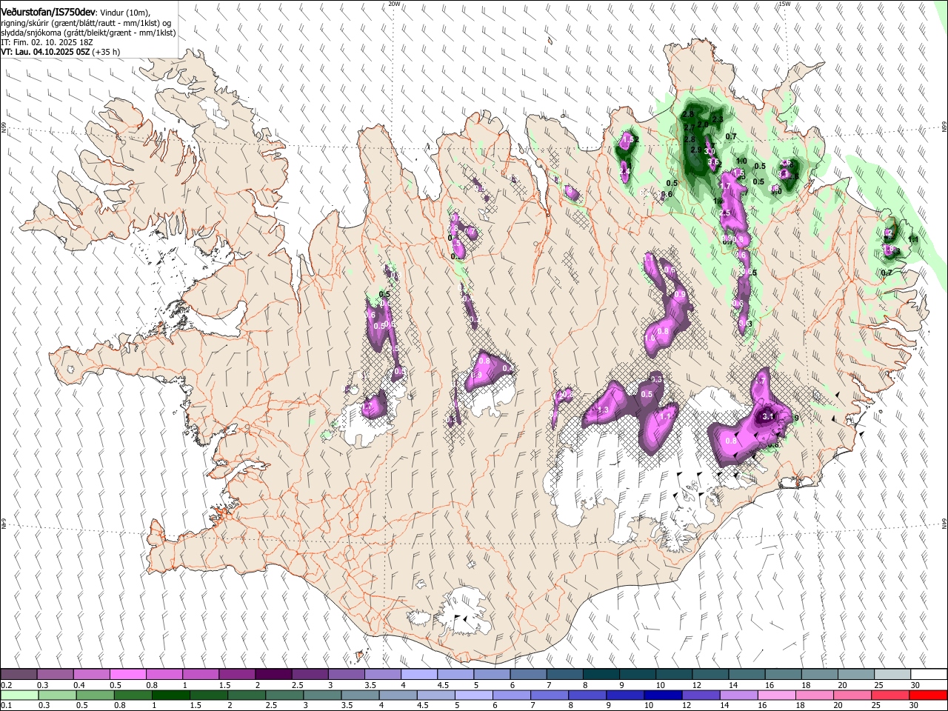Click the 'IT: Fim. 02. 10. 2025 18Z' line
Image resolution: width=948 pixels, height=711 pixels.
(46, 42)
